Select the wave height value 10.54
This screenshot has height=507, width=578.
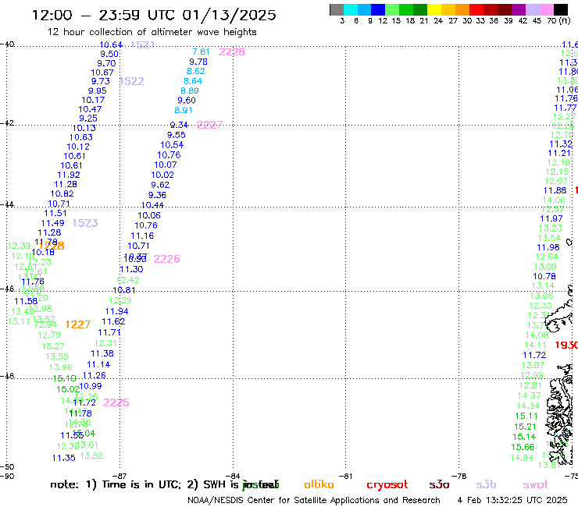click(x=172, y=145)
